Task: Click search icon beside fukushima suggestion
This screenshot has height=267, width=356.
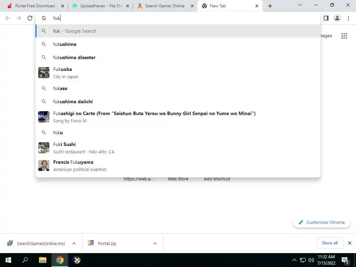Action: coord(43,44)
